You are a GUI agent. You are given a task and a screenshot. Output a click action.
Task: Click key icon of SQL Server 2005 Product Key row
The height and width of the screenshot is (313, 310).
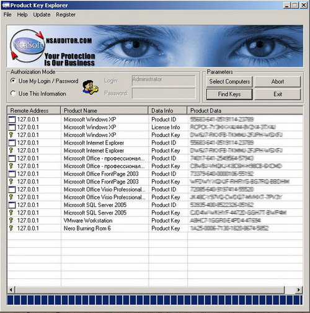(x=11, y=213)
